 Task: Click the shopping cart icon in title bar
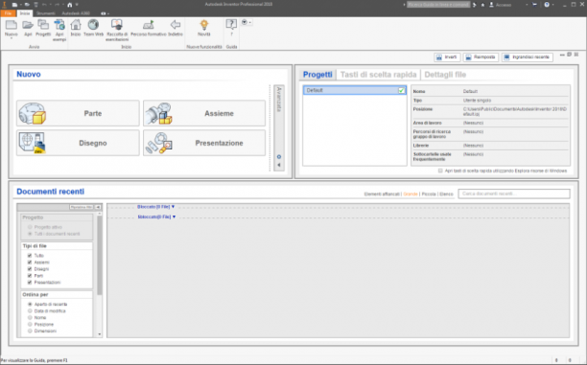(x=534, y=5)
